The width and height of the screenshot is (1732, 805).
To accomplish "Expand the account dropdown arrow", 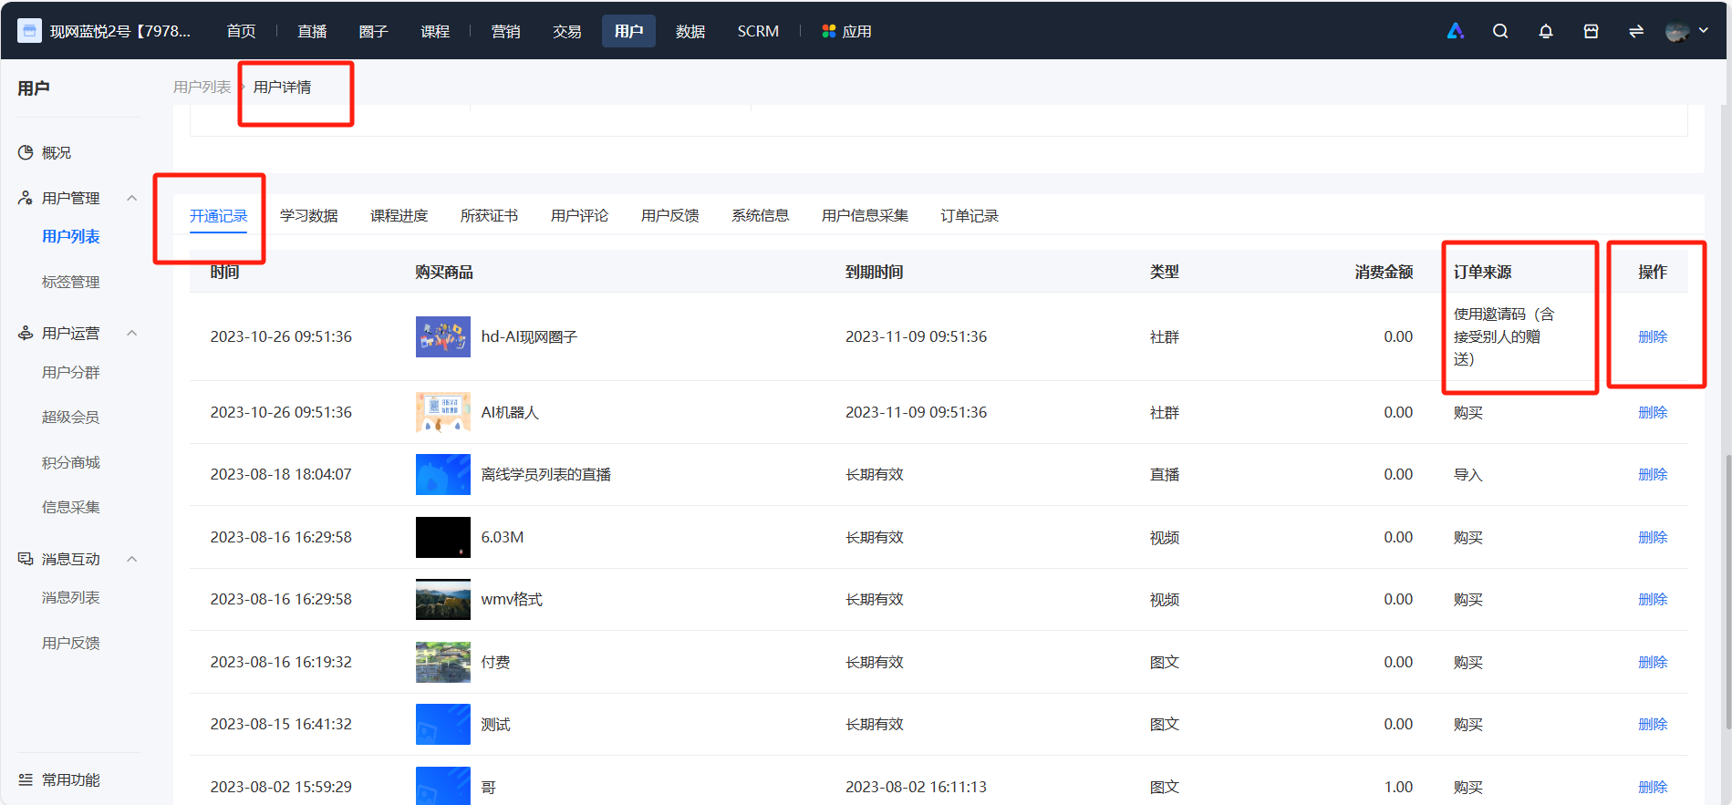I will pos(1703,31).
